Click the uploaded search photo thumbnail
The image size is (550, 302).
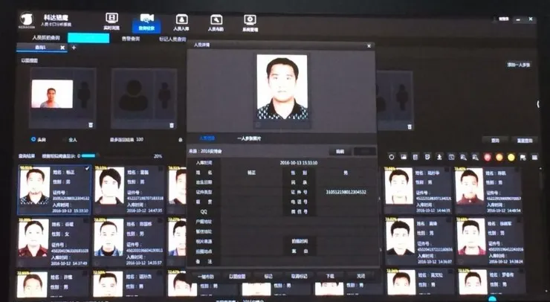pyautogui.click(x=52, y=94)
